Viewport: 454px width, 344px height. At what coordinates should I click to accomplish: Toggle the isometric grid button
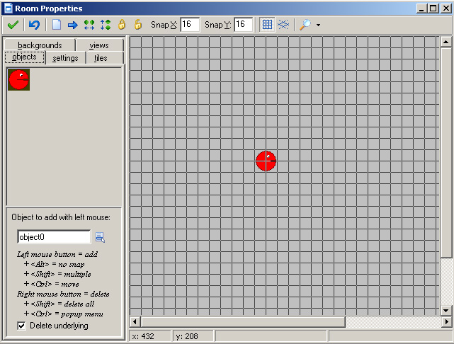pyautogui.click(x=283, y=25)
